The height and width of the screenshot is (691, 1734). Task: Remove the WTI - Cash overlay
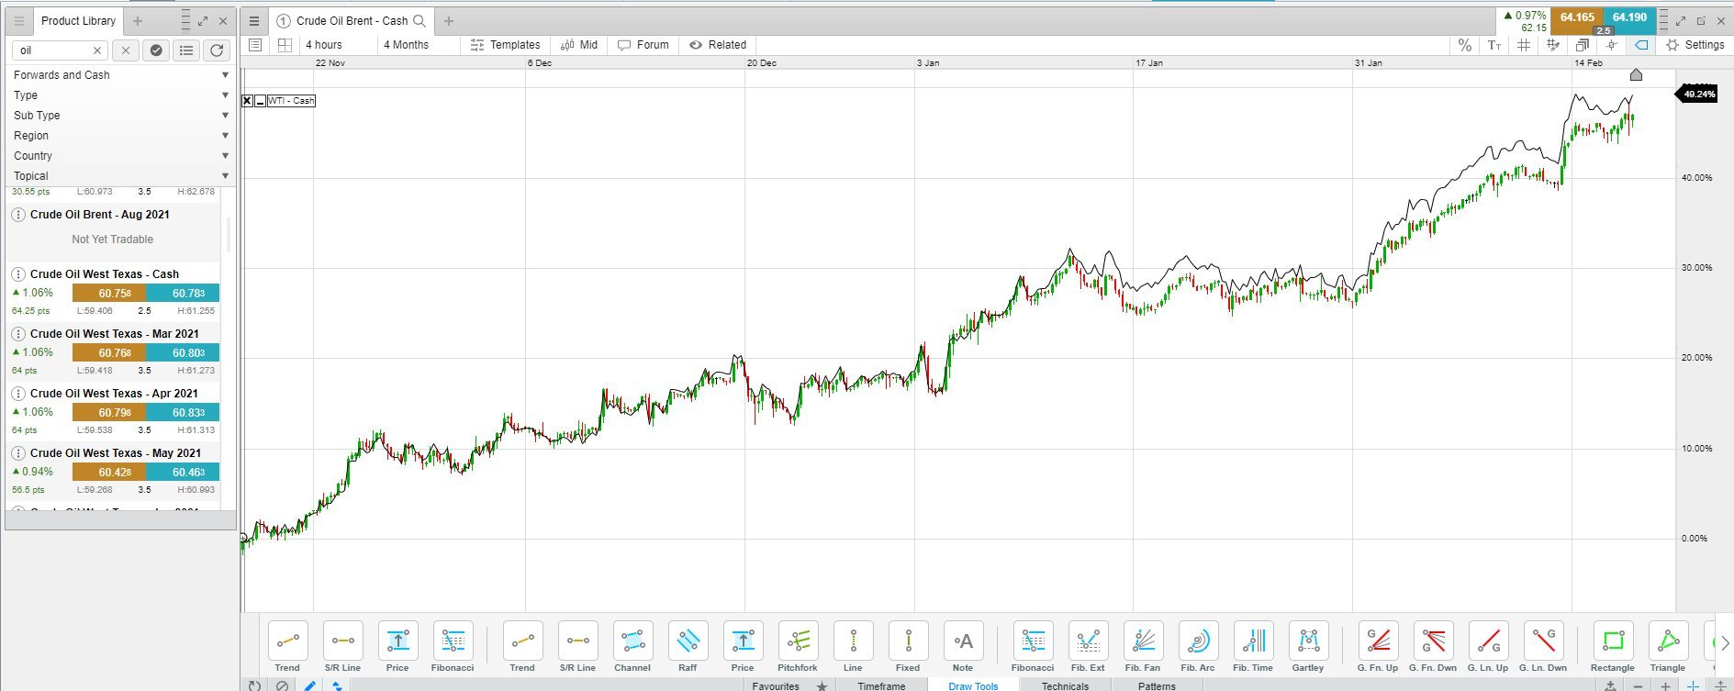[247, 101]
